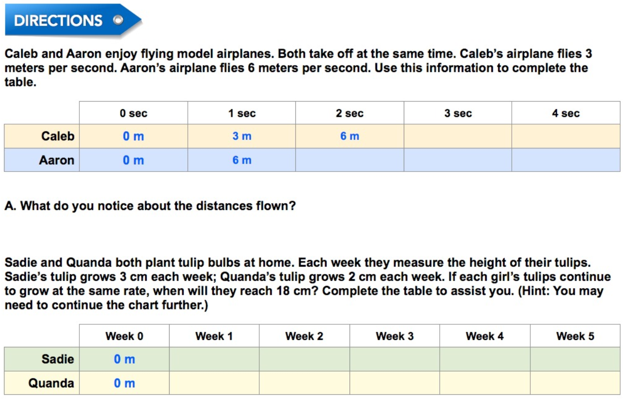
Task: Click Sadie's empty Week 1 cell
Action: point(214,359)
